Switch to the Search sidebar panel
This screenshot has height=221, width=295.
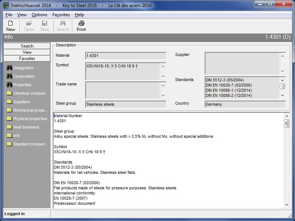27,46
